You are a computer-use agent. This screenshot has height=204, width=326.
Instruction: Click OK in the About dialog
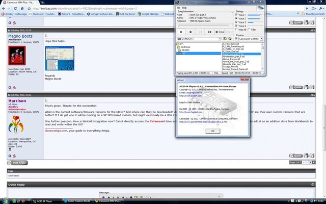point(212,131)
